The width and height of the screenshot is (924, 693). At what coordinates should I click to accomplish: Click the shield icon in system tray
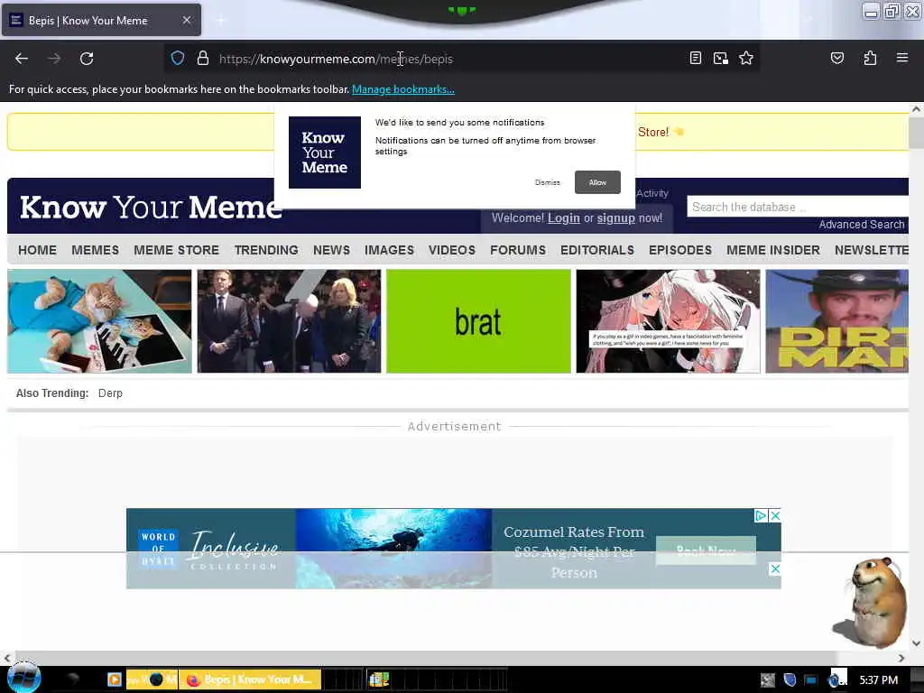pos(790,680)
